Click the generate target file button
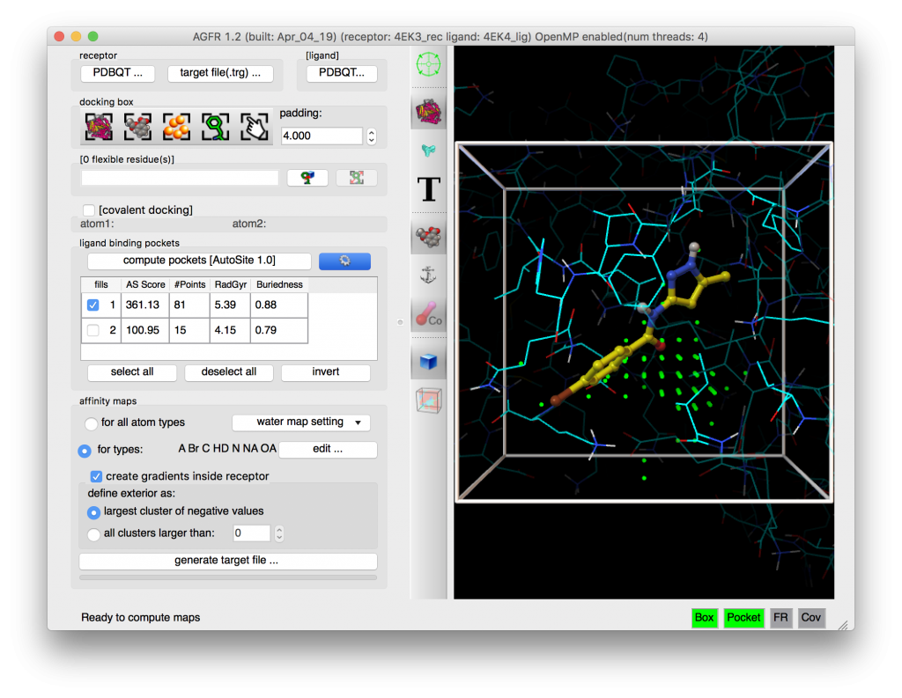 (x=227, y=560)
